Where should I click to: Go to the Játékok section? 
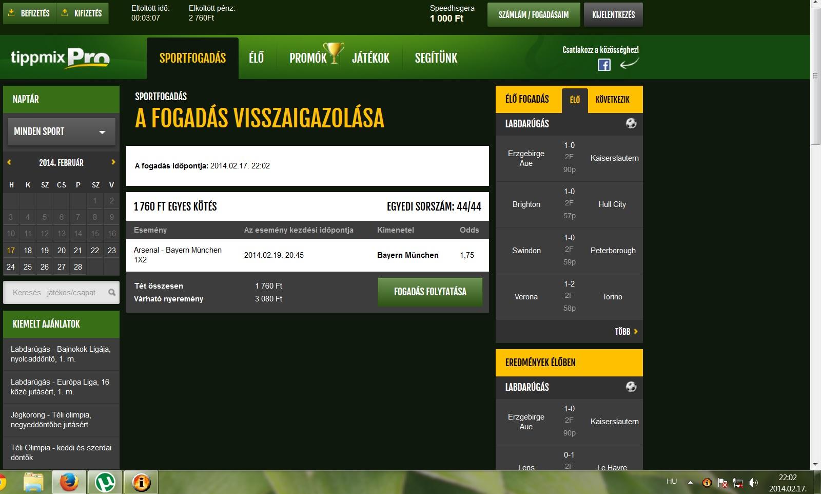point(370,58)
